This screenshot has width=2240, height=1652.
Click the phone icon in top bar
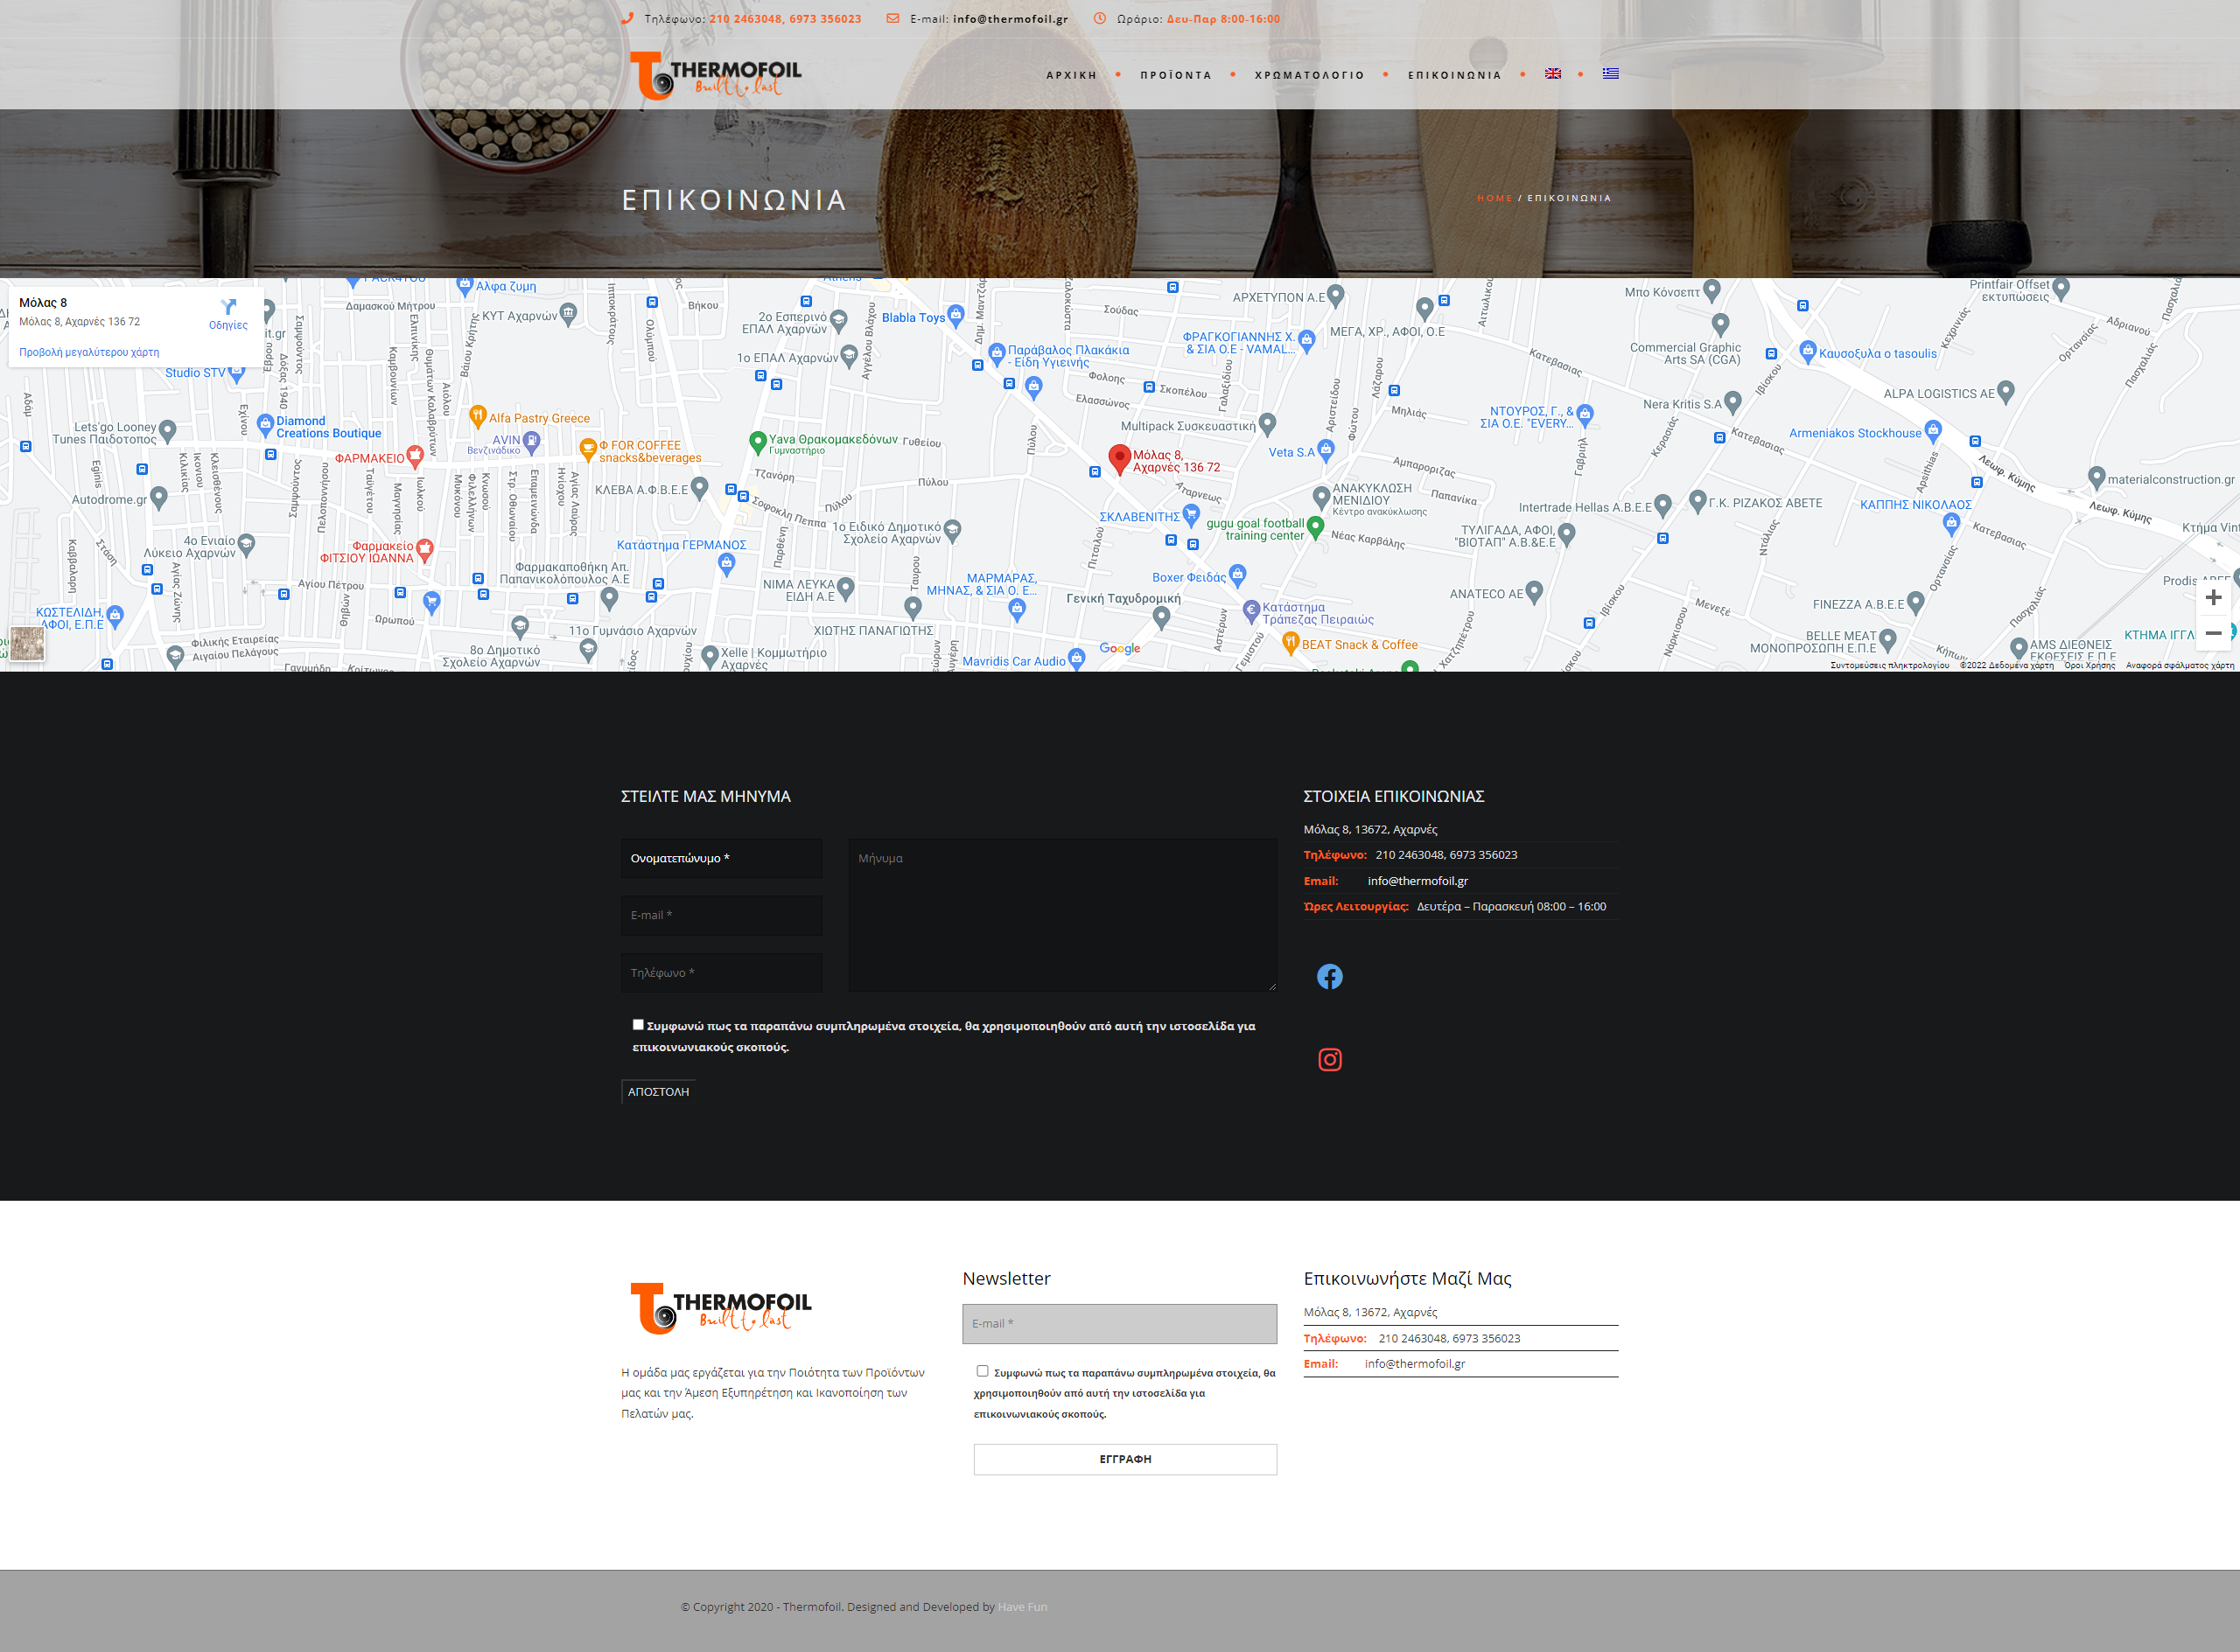(627, 18)
